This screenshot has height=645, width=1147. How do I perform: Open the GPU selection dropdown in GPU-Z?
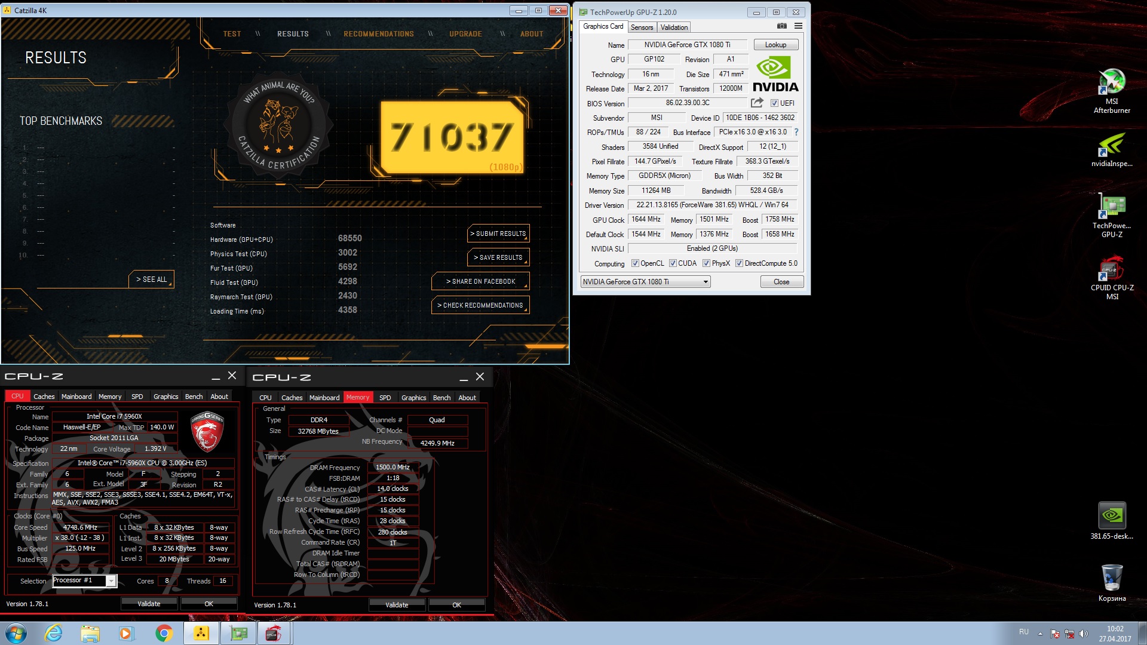[x=645, y=282]
